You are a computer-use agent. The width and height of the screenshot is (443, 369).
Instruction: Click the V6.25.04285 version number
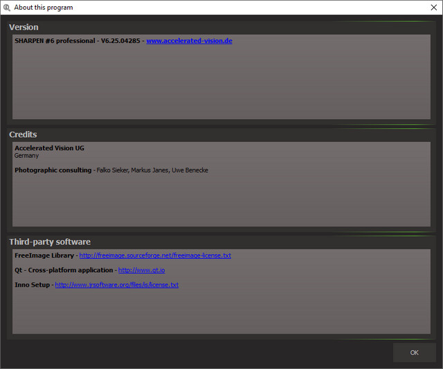(120, 41)
